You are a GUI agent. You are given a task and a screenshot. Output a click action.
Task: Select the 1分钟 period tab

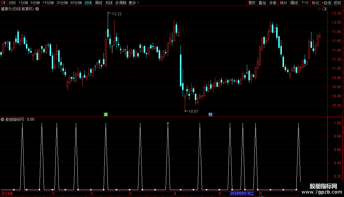click(23, 3)
